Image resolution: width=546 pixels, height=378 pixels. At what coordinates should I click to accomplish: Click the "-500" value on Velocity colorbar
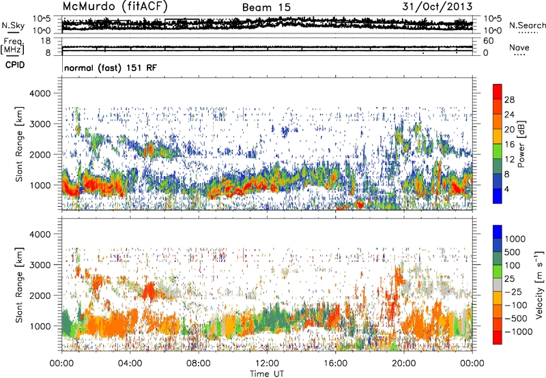516,318
